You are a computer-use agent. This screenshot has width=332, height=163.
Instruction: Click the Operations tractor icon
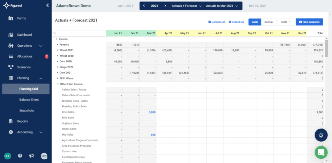click(x=11, y=45)
